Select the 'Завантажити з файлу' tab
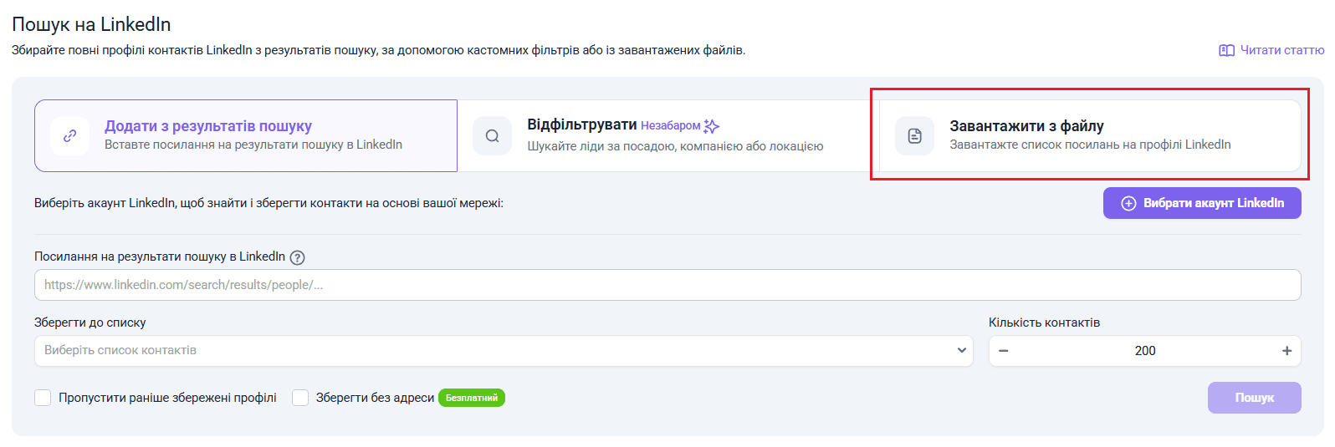 point(1090,136)
